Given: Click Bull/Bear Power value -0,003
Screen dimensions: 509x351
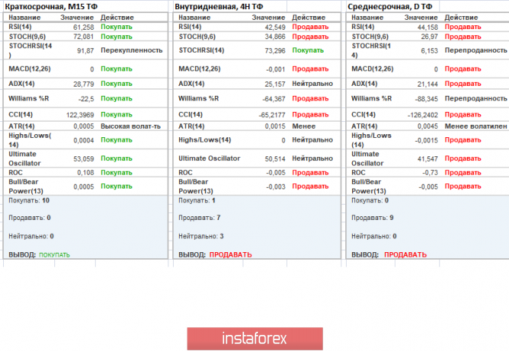Looking at the screenshot, I should (276, 187).
